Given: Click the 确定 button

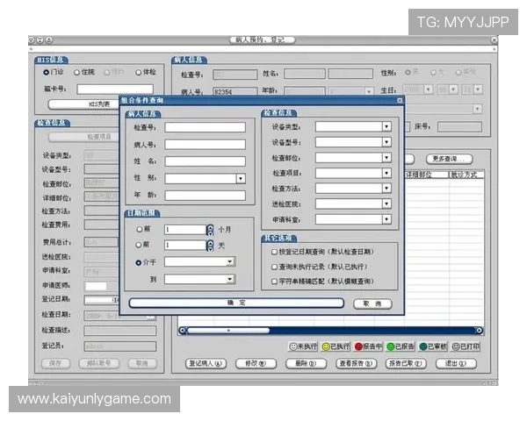Looking at the screenshot, I should pos(236,303).
